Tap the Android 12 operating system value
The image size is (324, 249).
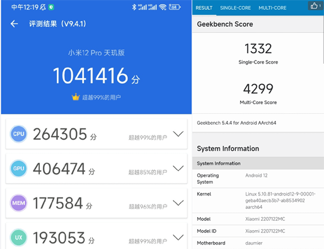point(256,176)
